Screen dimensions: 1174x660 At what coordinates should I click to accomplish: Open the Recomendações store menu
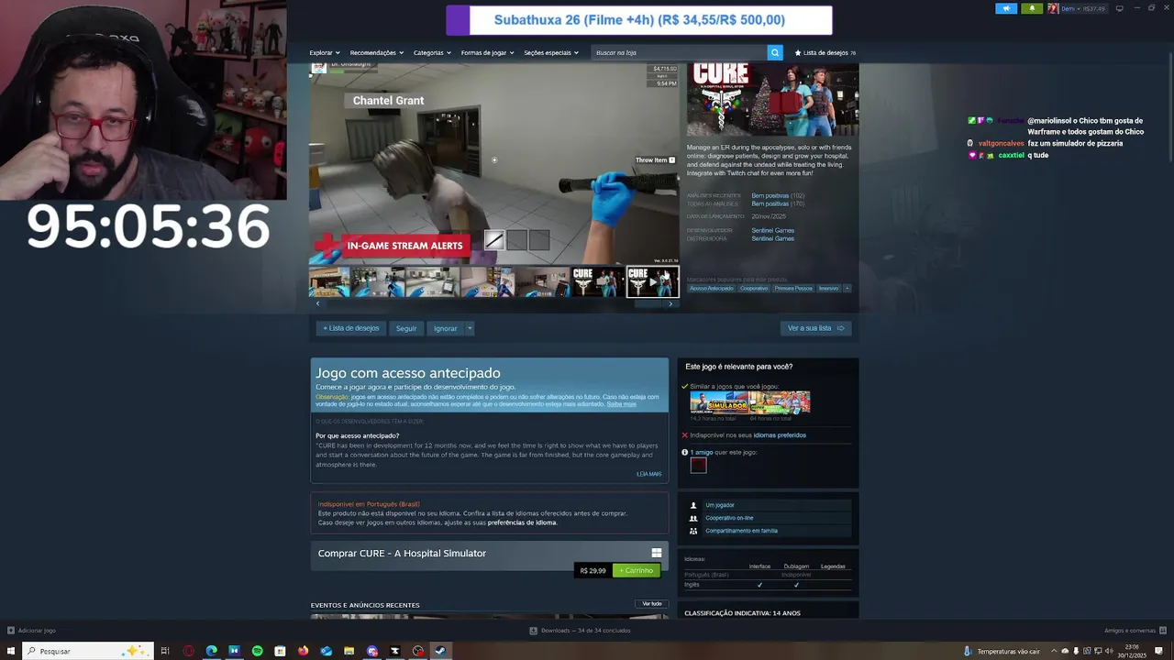tap(376, 52)
